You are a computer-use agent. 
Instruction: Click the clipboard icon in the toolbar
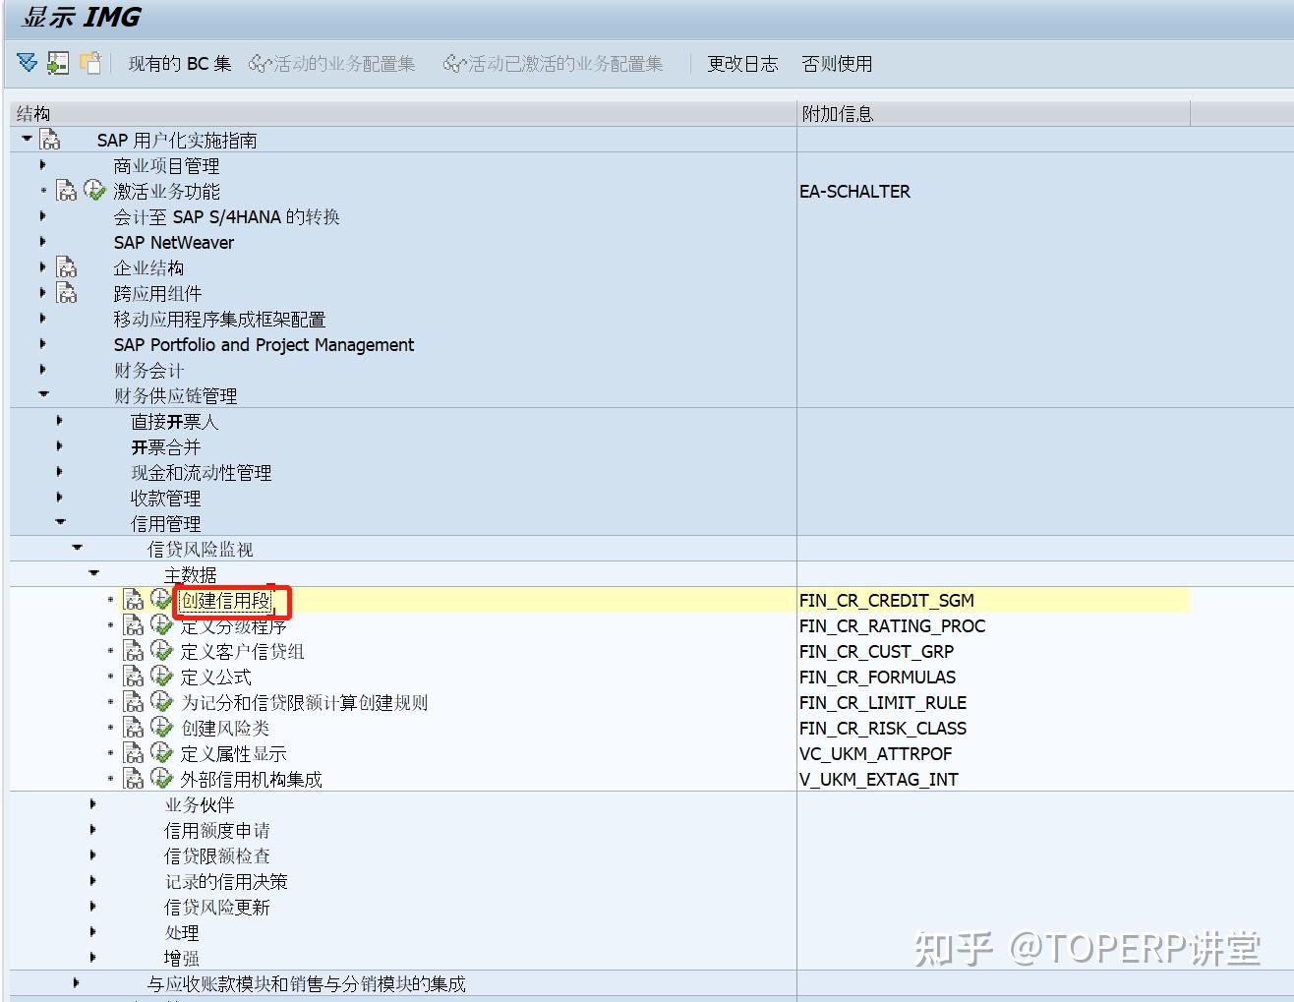[x=91, y=62]
